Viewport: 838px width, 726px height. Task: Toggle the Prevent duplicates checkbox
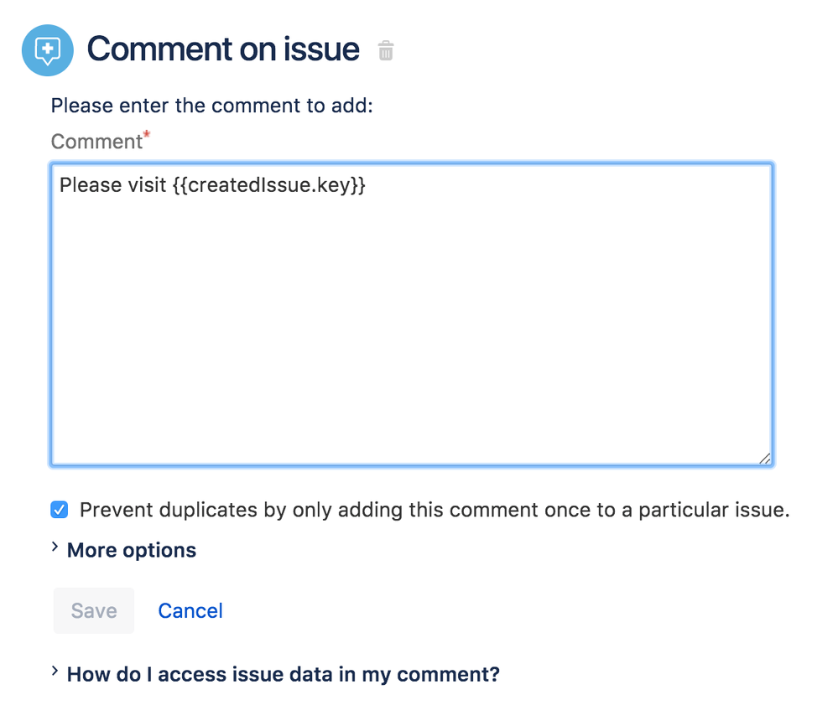coord(60,510)
